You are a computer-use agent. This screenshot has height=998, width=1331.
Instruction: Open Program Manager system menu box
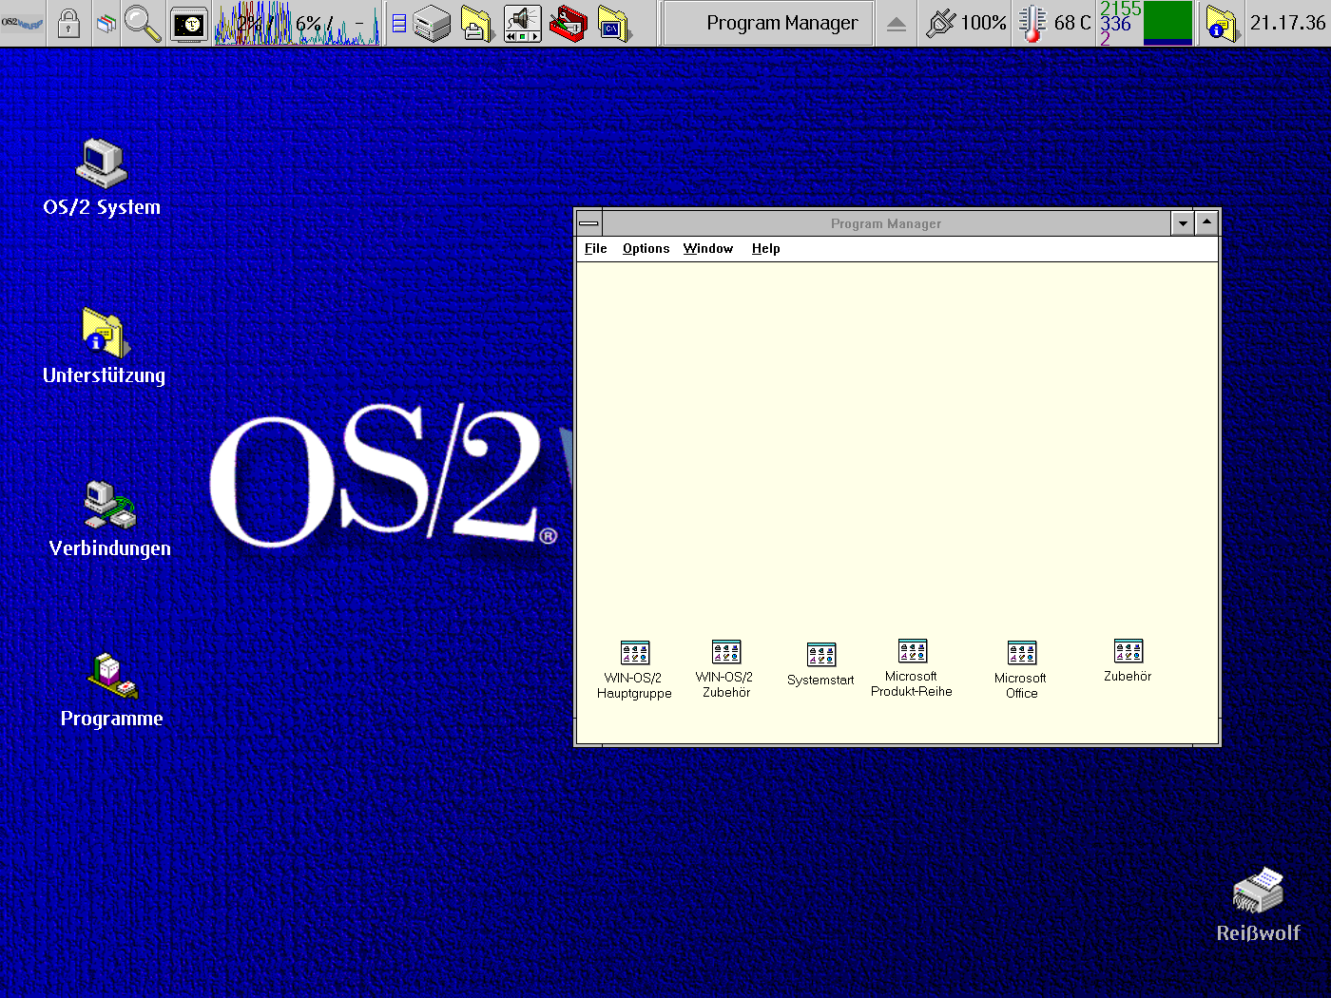[x=588, y=223]
